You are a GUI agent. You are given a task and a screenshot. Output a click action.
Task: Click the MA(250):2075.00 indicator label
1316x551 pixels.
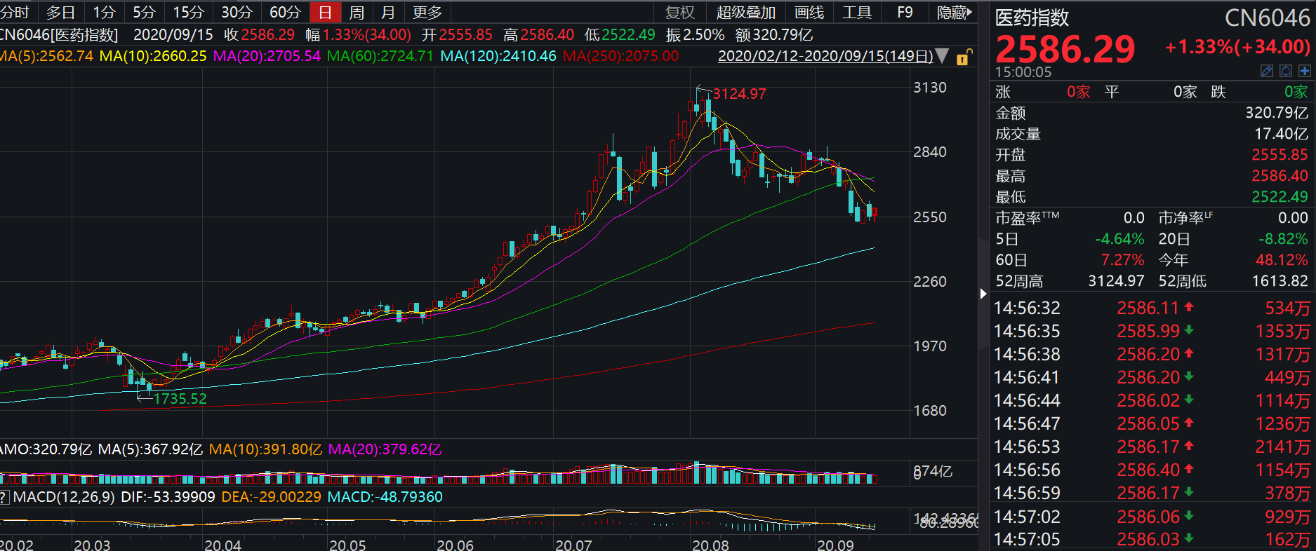[620, 56]
